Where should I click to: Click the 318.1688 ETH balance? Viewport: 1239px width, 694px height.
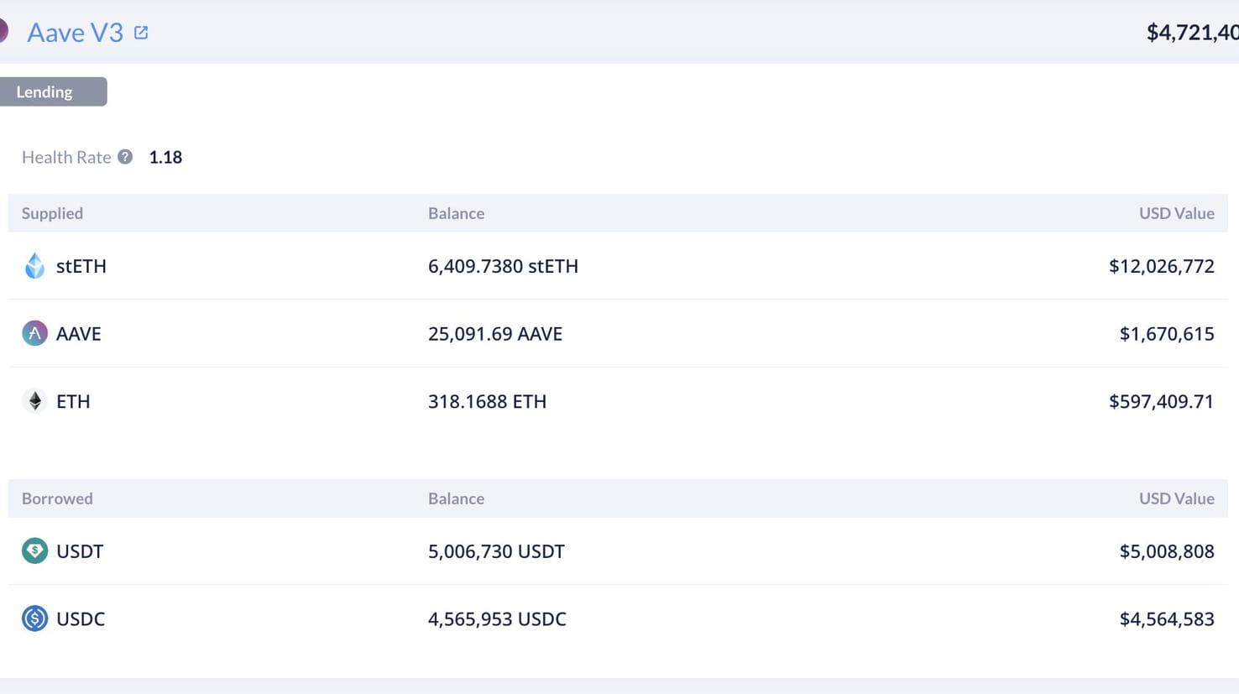(x=487, y=401)
